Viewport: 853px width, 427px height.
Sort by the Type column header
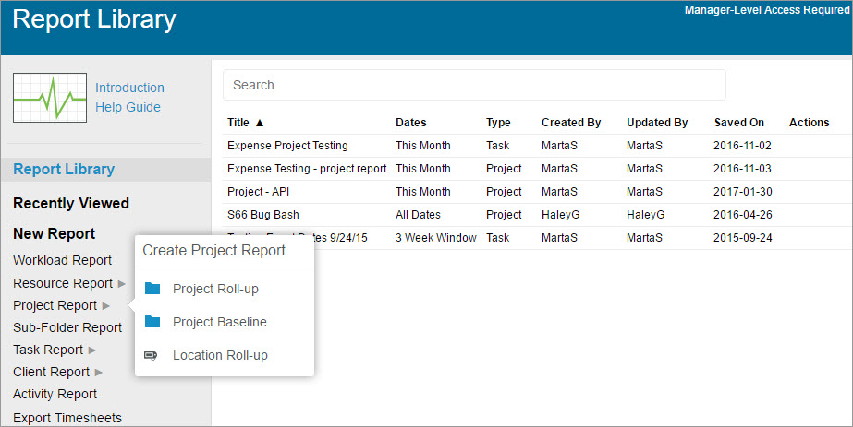pyautogui.click(x=498, y=123)
